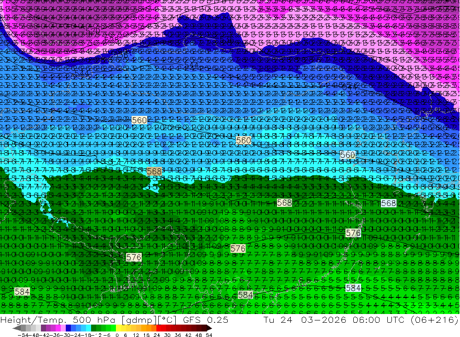Click the right arrow of the color scale
The height and width of the screenshot is (337, 460).
tap(209, 328)
